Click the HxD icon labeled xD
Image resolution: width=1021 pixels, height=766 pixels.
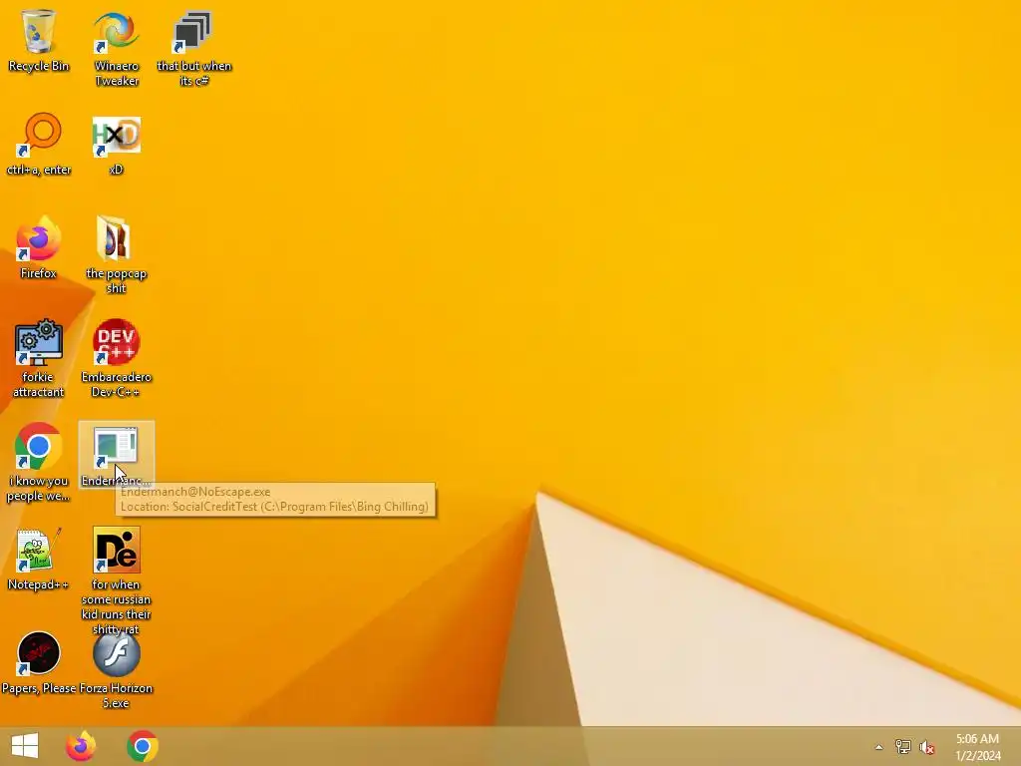[x=116, y=144]
